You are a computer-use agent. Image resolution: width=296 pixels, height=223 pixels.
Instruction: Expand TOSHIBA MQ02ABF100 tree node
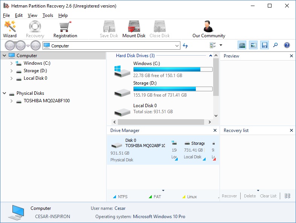point(12,101)
